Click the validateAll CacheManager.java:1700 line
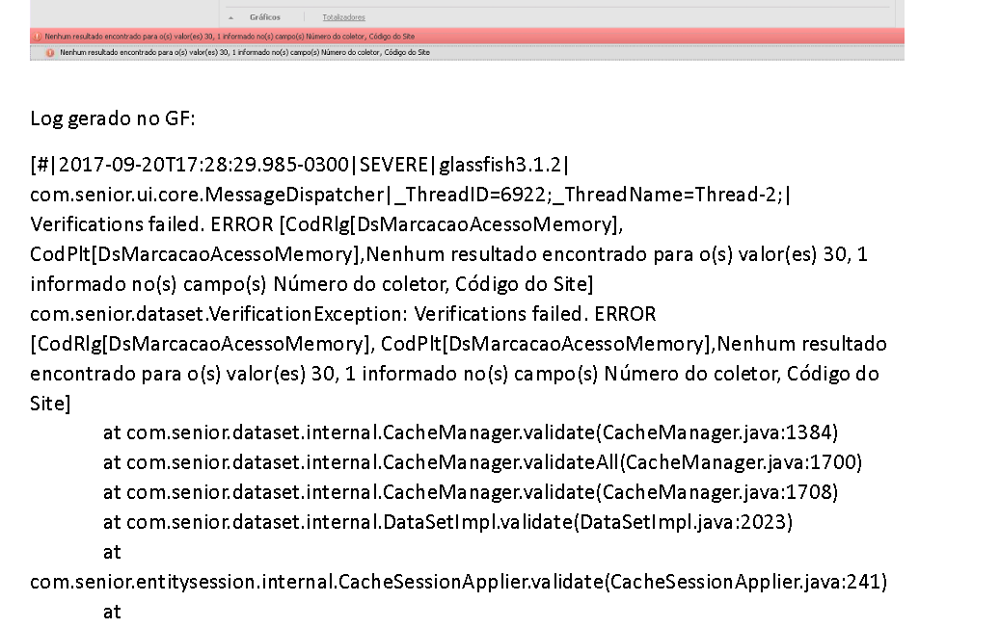 [x=482, y=463]
